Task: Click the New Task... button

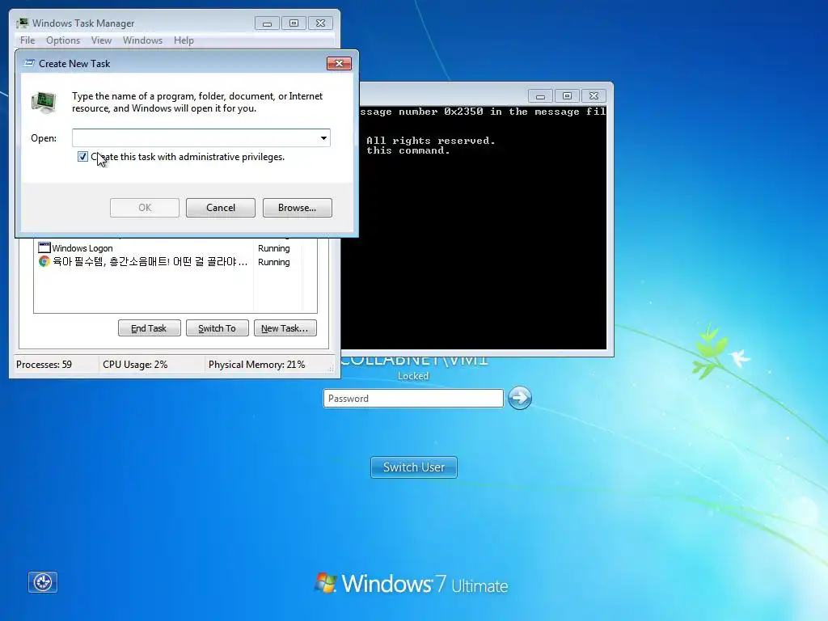Action: [x=285, y=328]
